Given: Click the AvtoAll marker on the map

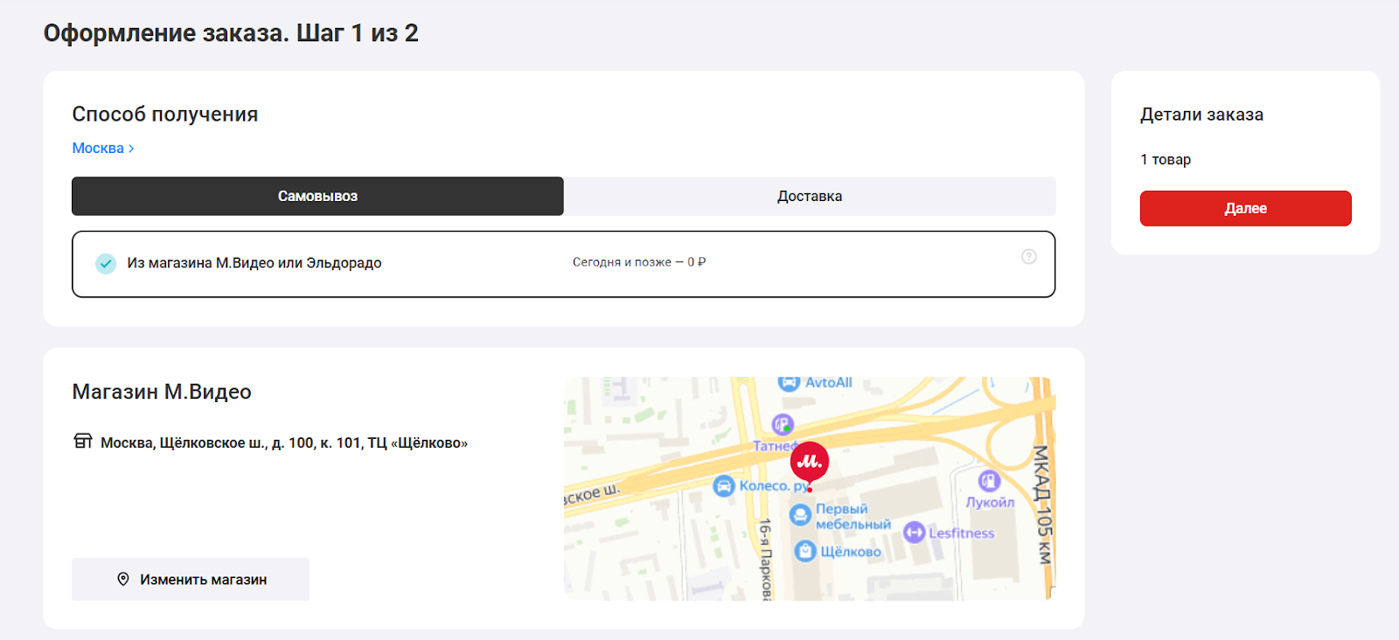Looking at the screenshot, I should 789,382.
